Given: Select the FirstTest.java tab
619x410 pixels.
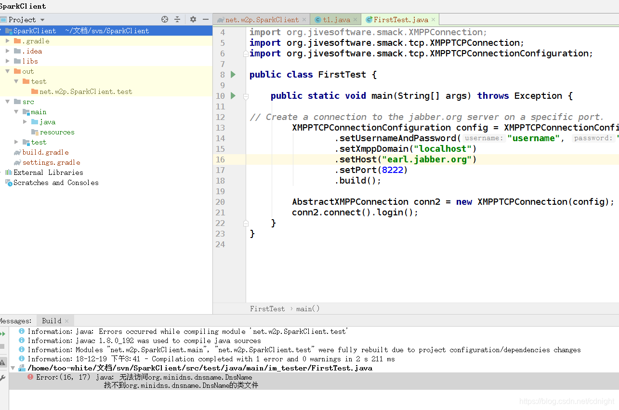Looking at the screenshot, I should pos(401,20).
